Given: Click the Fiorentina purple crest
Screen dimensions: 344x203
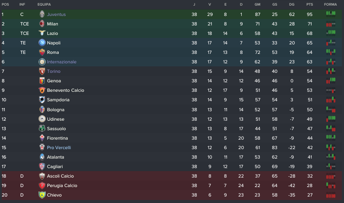Looking at the screenshot, I should [x=42, y=138].
